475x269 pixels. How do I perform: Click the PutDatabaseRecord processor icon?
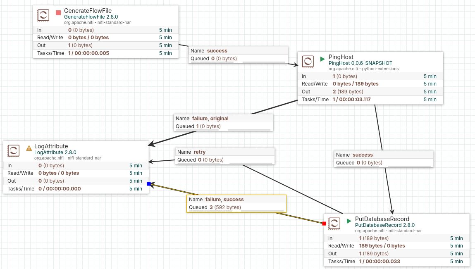[x=334, y=224]
